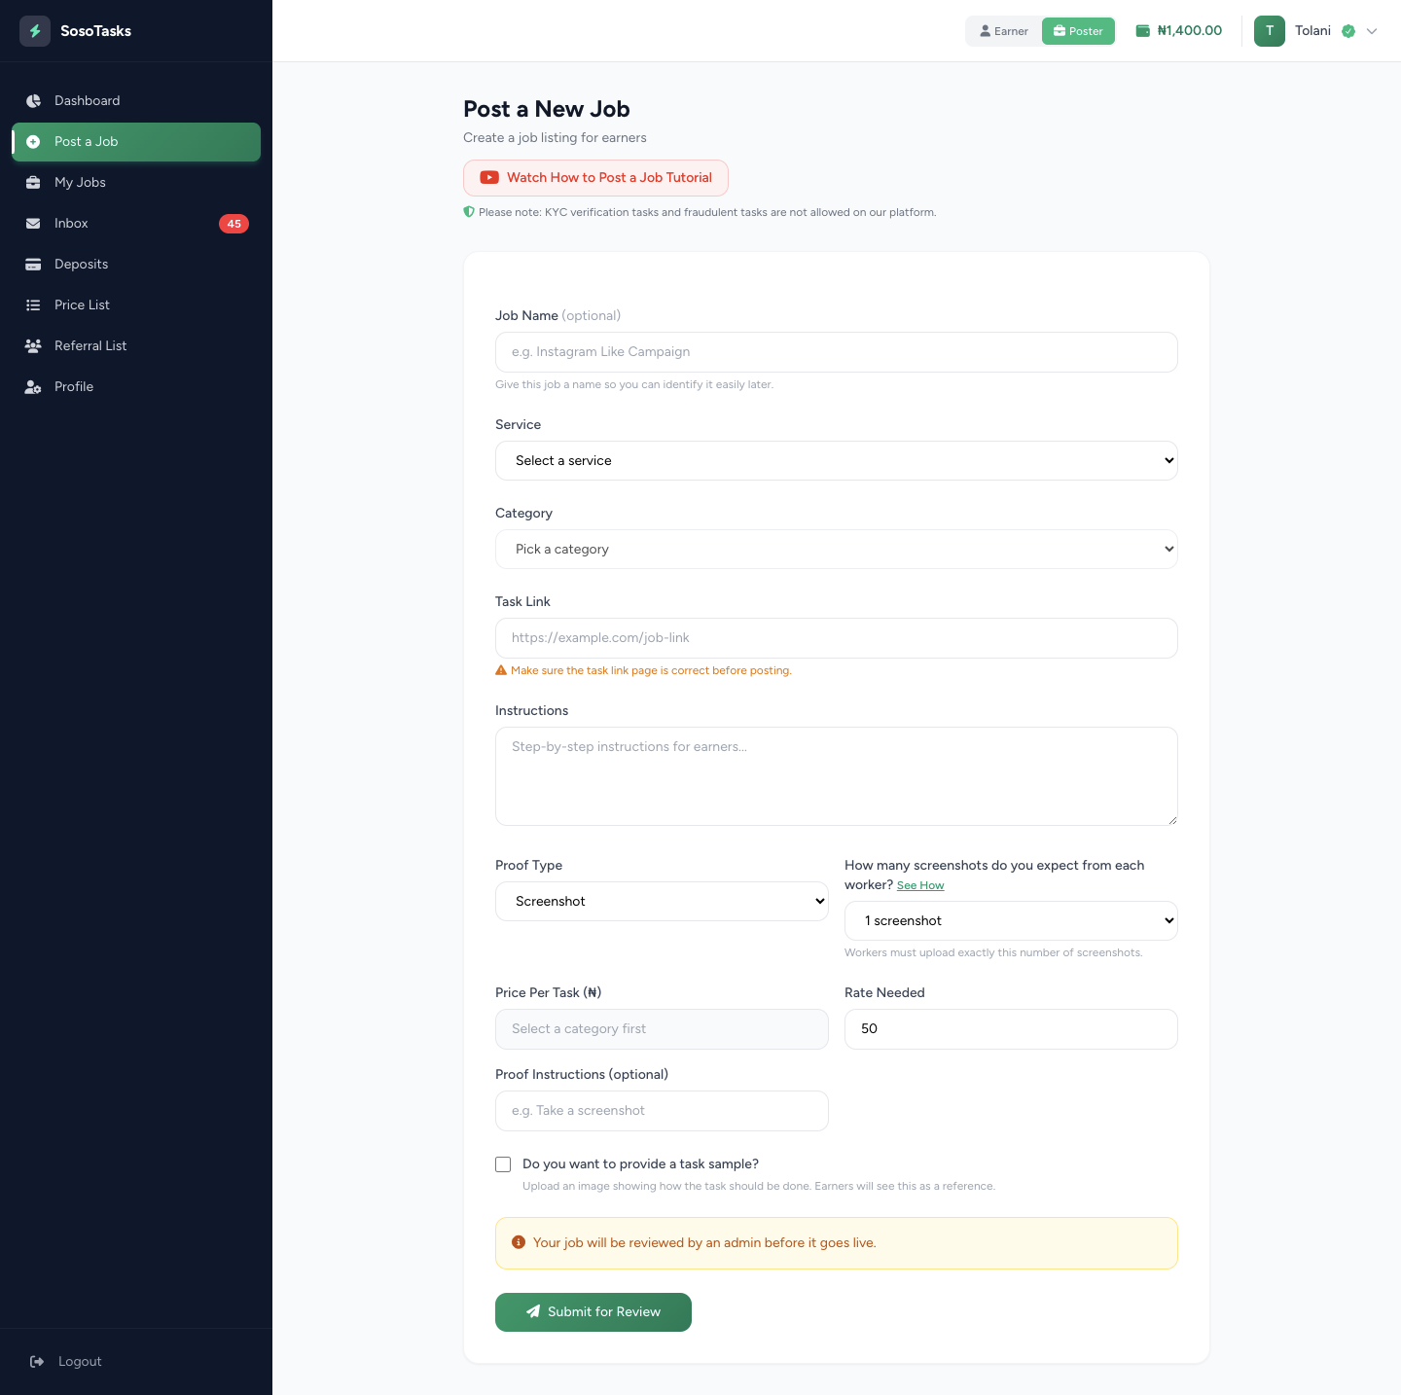Viewport: 1401px width, 1395px height.
Task: Click the ₦1,400.00 balance amount
Action: click(x=1190, y=31)
